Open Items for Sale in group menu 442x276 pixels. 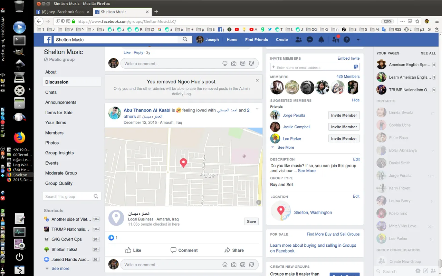click(59, 112)
